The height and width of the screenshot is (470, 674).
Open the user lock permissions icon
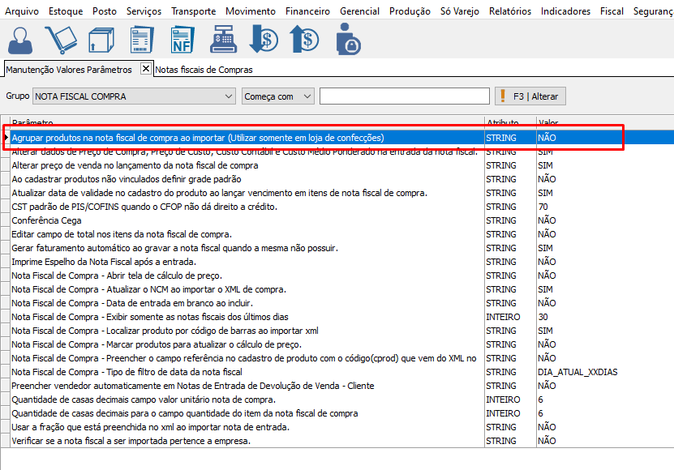tap(349, 40)
